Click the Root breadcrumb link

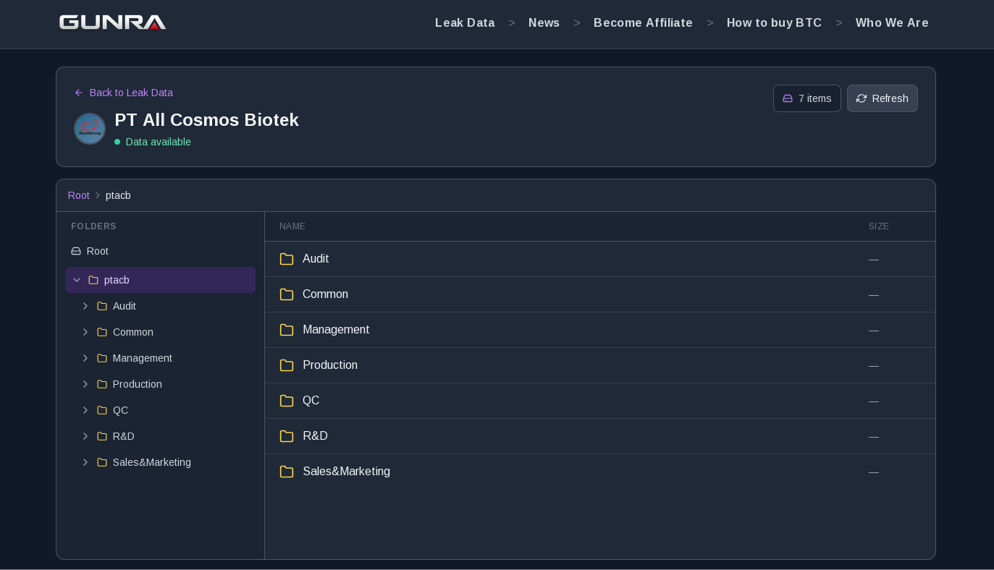[x=79, y=195]
